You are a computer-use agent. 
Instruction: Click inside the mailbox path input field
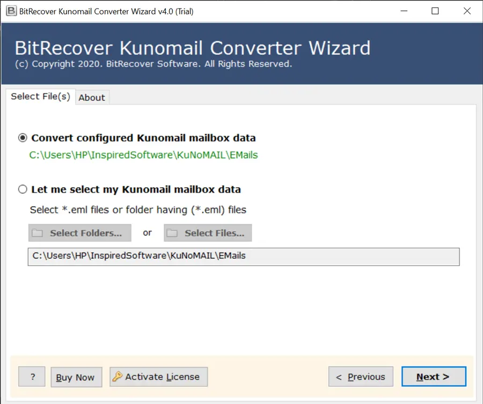coord(244,256)
